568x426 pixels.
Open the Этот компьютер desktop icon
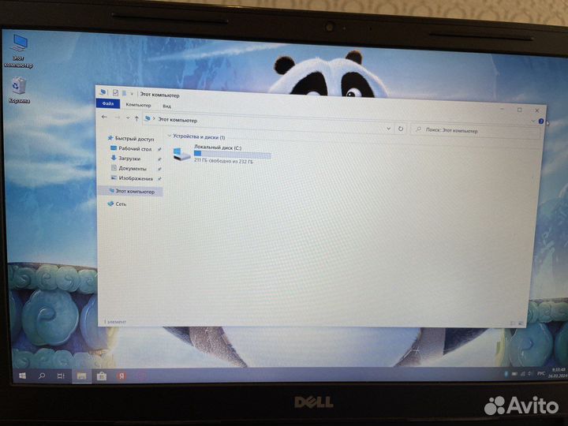pos(17,44)
